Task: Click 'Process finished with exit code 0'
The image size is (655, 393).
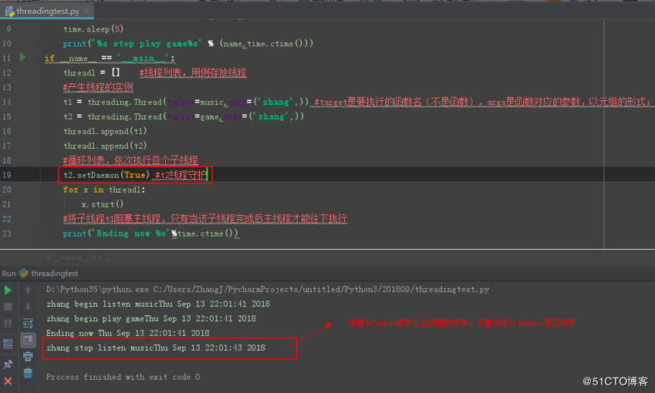Action: [x=123, y=377]
